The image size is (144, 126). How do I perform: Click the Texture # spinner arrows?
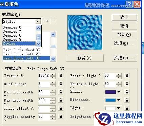click(x=53, y=76)
